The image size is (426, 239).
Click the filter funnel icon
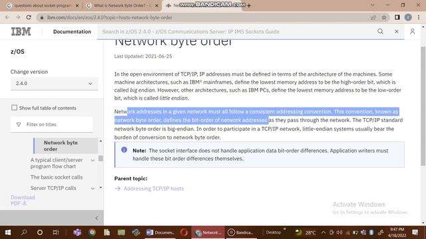[19, 124]
